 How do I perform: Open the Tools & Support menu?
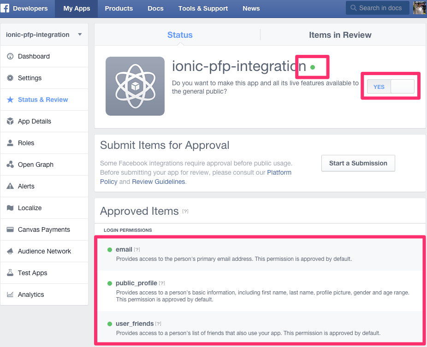[203, 8]
